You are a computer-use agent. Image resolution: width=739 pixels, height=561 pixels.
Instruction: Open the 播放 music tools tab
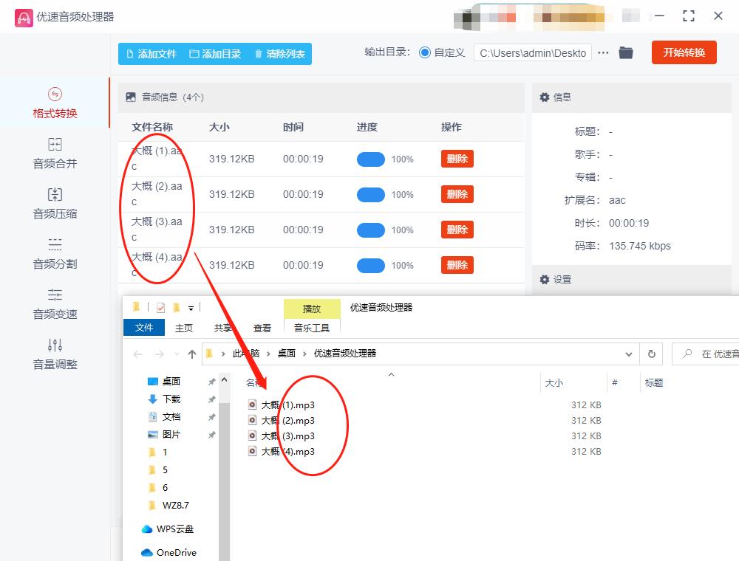[x=311, y=308]
